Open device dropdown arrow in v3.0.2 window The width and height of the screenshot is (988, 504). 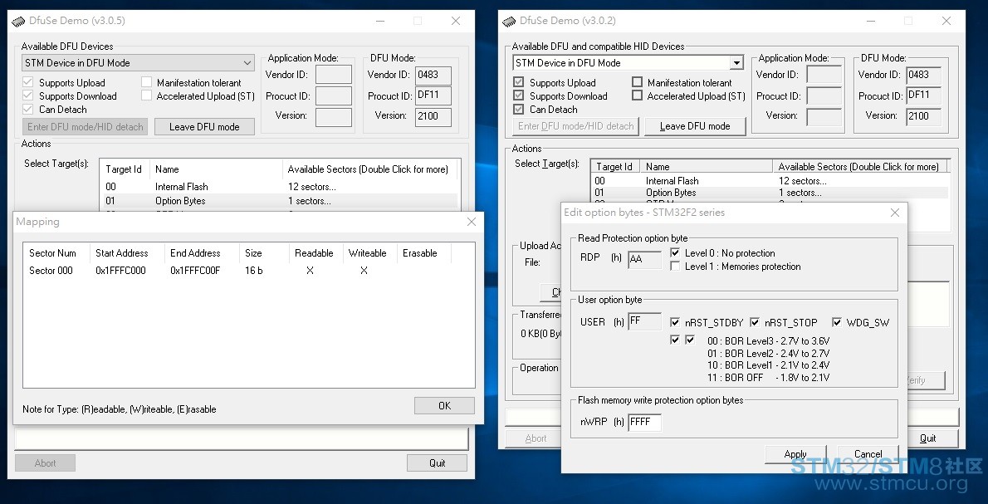click(x=736, y=63)
